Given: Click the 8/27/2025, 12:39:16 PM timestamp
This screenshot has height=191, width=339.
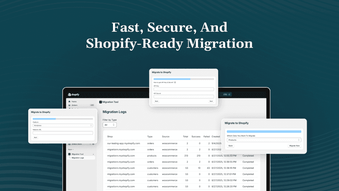Looking at the screenshot, I should coord(224,168).
